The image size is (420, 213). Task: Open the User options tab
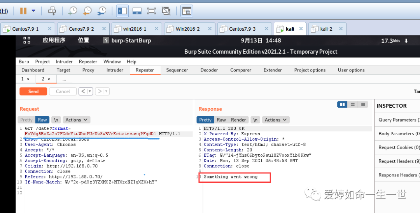pyautogui.click(x=351, y=70)
